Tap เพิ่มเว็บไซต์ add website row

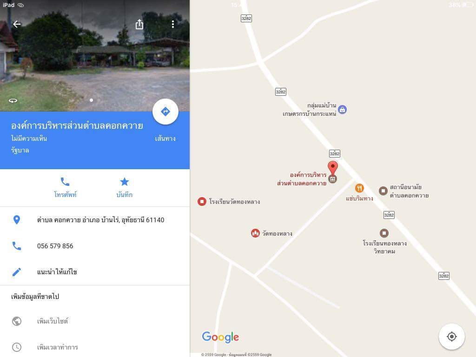coord(95,321)
